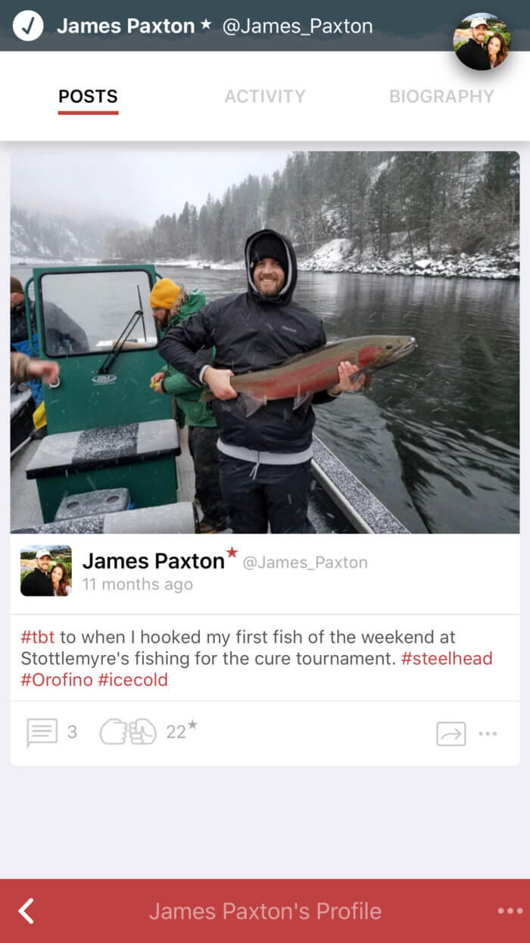Share the post using the arrow icon

coord(451,733)
